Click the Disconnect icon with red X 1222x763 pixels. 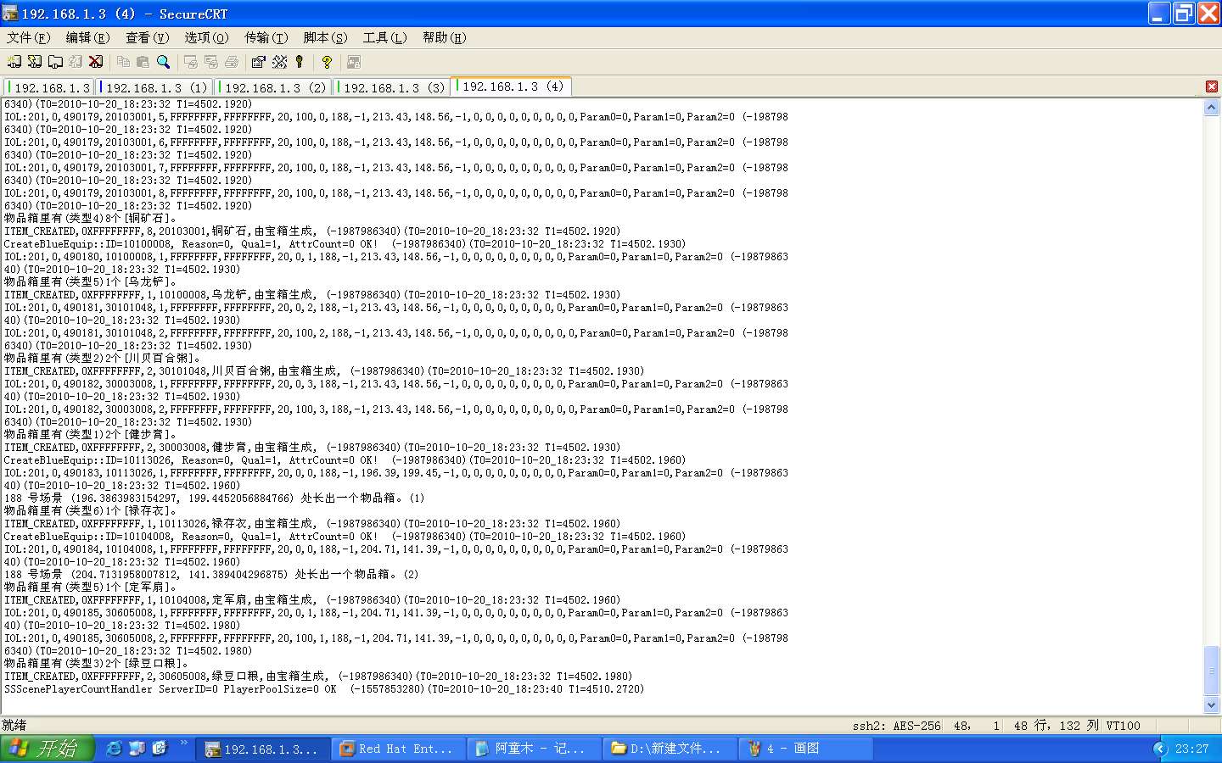tap(96, 62)
